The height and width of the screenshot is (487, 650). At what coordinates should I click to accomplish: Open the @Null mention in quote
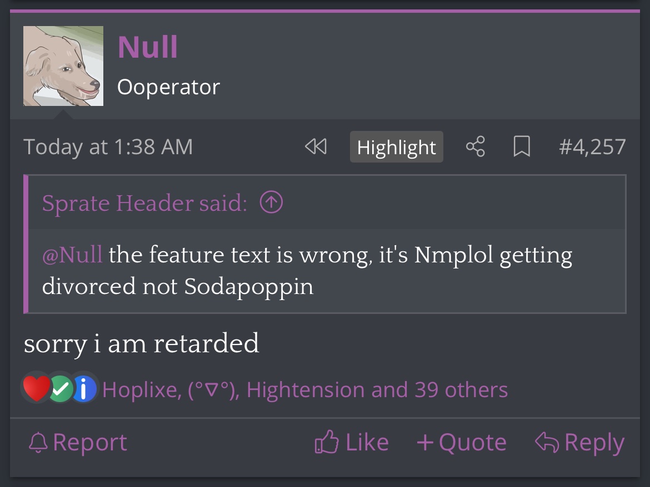(72, 255)
